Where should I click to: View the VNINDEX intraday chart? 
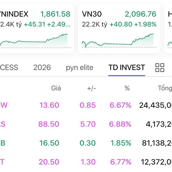click(34, 40)
